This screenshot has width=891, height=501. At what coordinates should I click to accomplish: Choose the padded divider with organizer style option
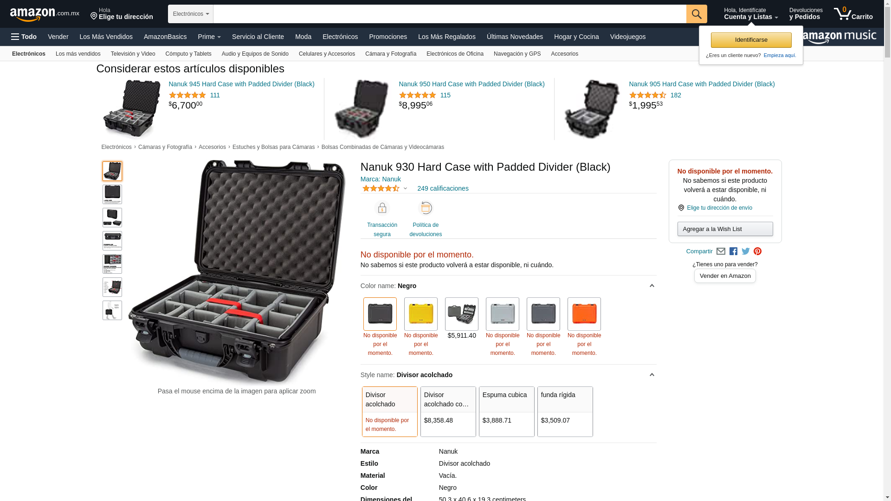click(x=448, y=411)
